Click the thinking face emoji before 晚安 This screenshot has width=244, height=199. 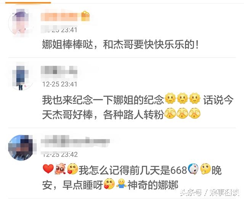[x=205, y=169]
